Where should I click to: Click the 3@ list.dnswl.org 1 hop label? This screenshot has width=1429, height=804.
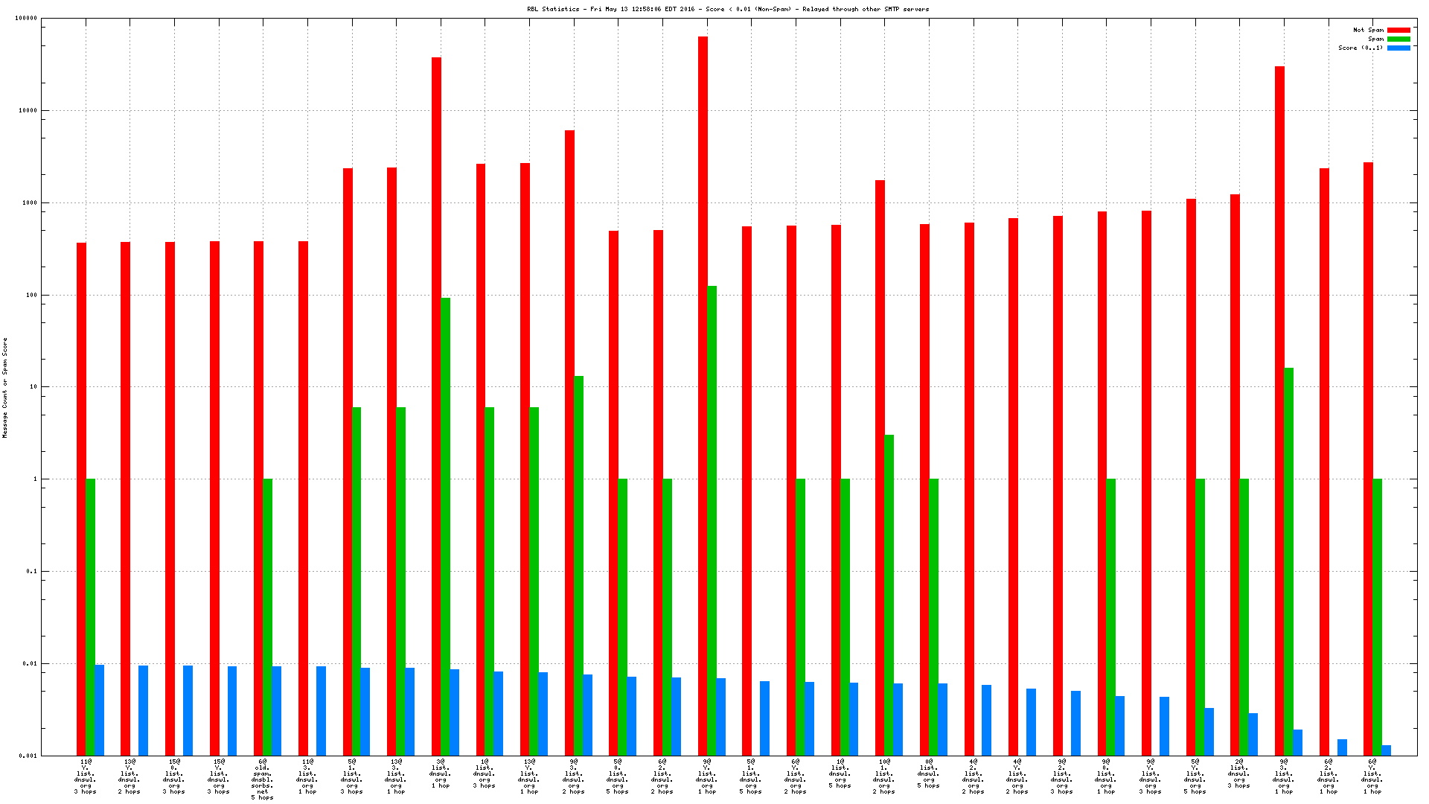point(441,773)
